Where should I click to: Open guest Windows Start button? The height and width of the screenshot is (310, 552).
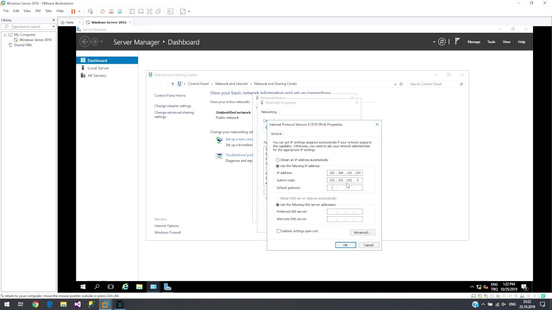click(x=83, y=287)
